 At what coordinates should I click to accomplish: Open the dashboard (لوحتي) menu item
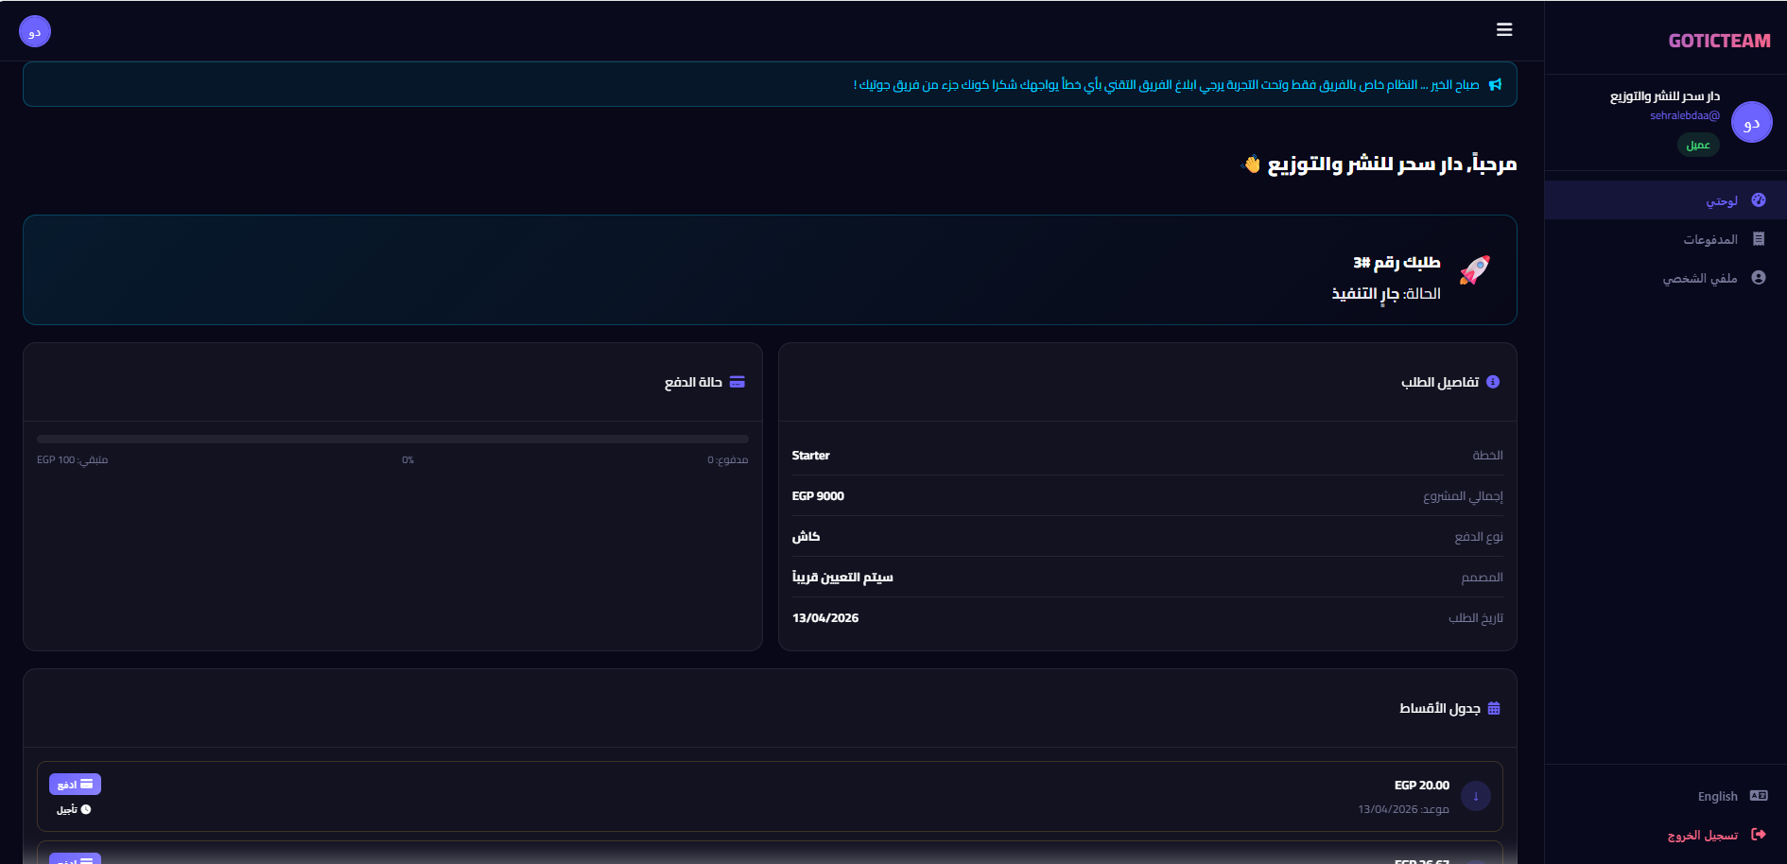point(1721,200)
